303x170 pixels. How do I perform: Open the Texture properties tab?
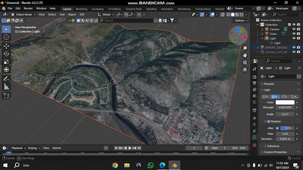point(254,145)
